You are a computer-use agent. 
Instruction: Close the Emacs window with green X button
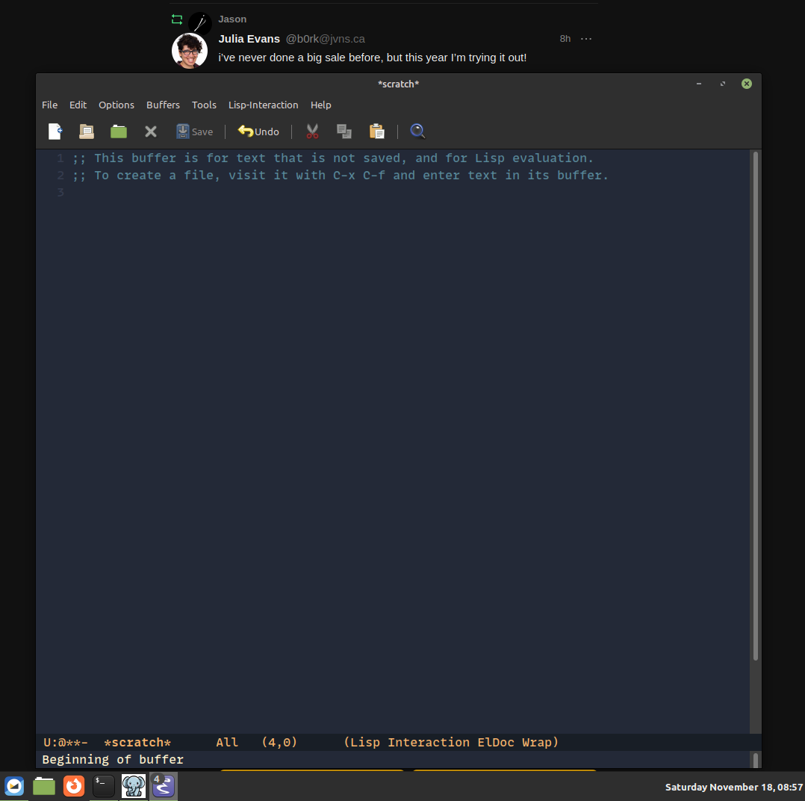pos(747,84)
